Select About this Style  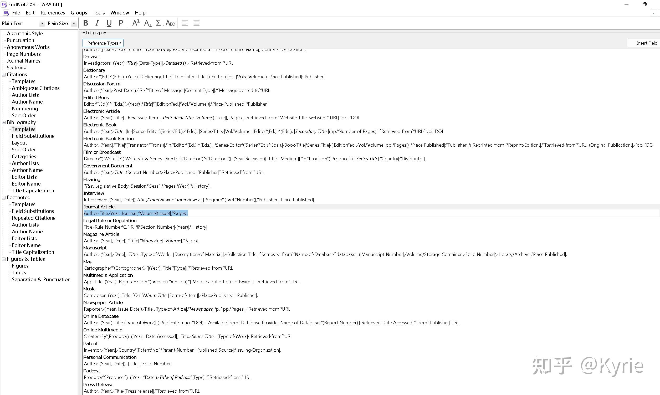tap(25, 33)
